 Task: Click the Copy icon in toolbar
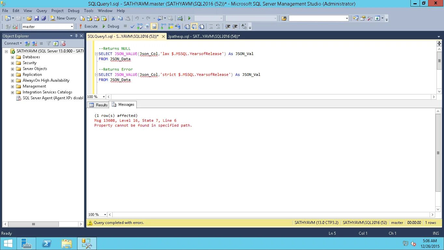coord(120,18)
